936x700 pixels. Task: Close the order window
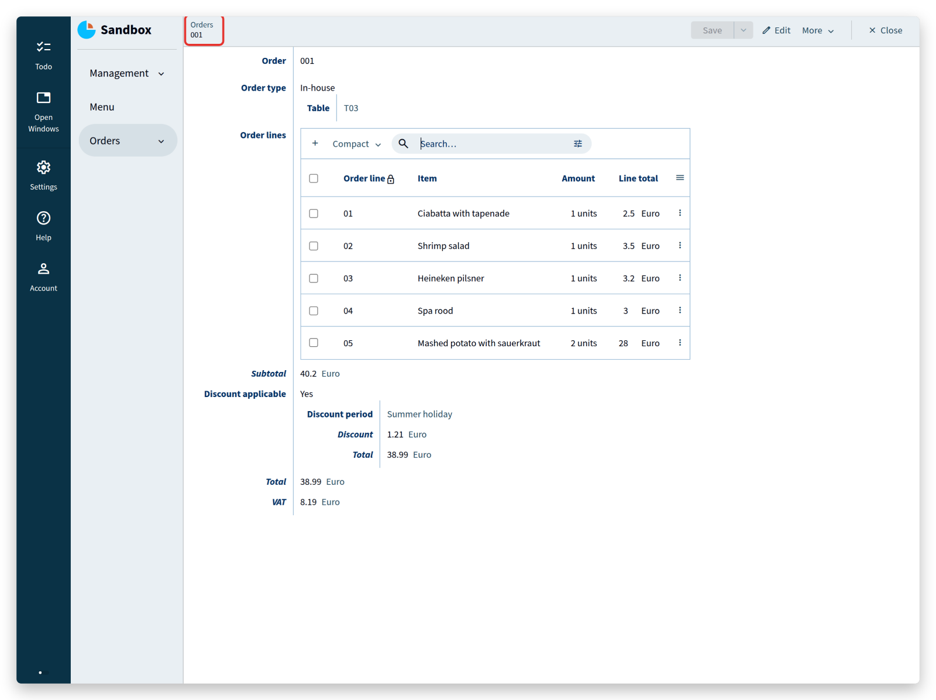[x=886, y=30]
